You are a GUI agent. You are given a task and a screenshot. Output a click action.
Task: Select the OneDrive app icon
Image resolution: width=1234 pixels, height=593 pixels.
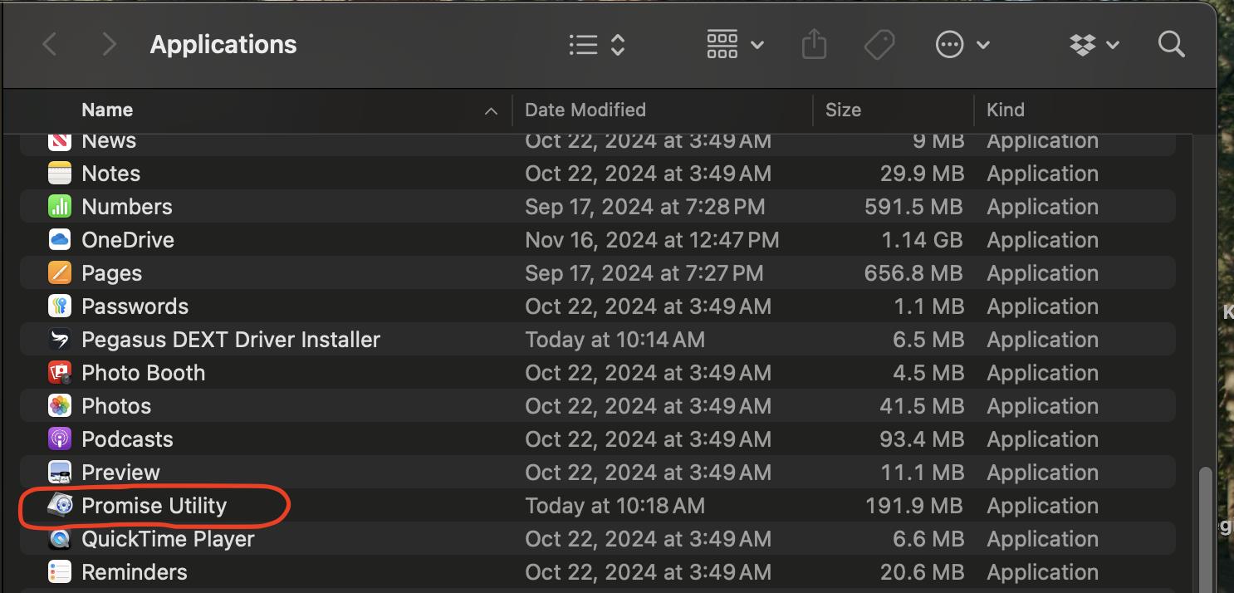(x=60, y=240)
